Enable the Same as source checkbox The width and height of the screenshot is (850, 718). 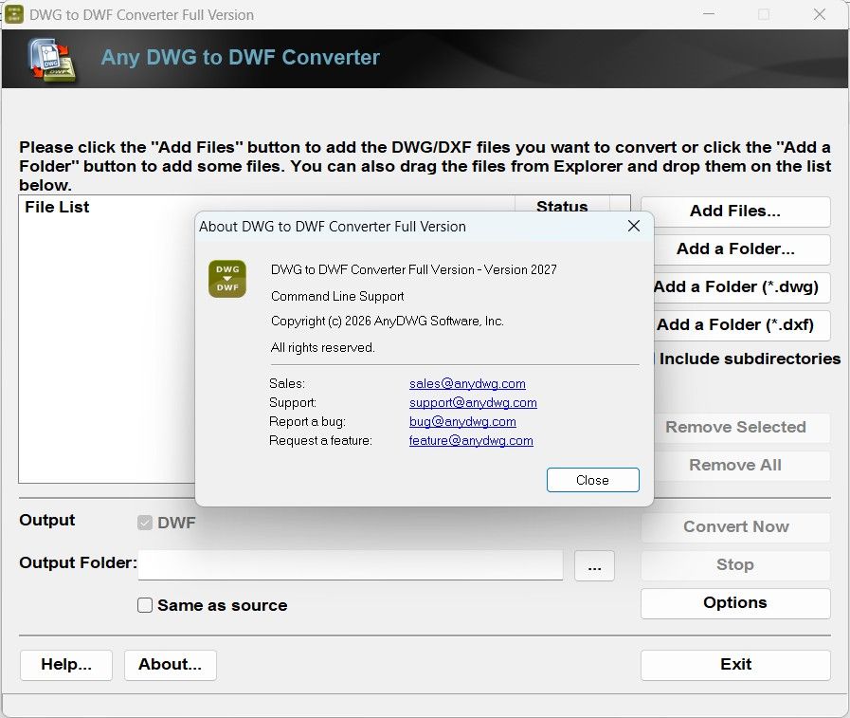[x=145, y=605]
